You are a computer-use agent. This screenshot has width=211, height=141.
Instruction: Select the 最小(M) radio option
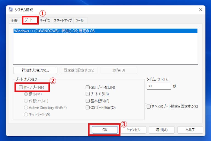[26, 94]
